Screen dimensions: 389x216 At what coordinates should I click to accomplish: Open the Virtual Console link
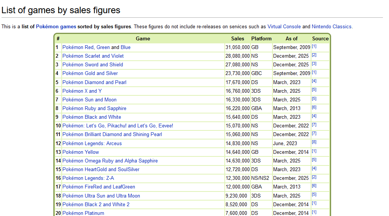click(x=284, y=27)
